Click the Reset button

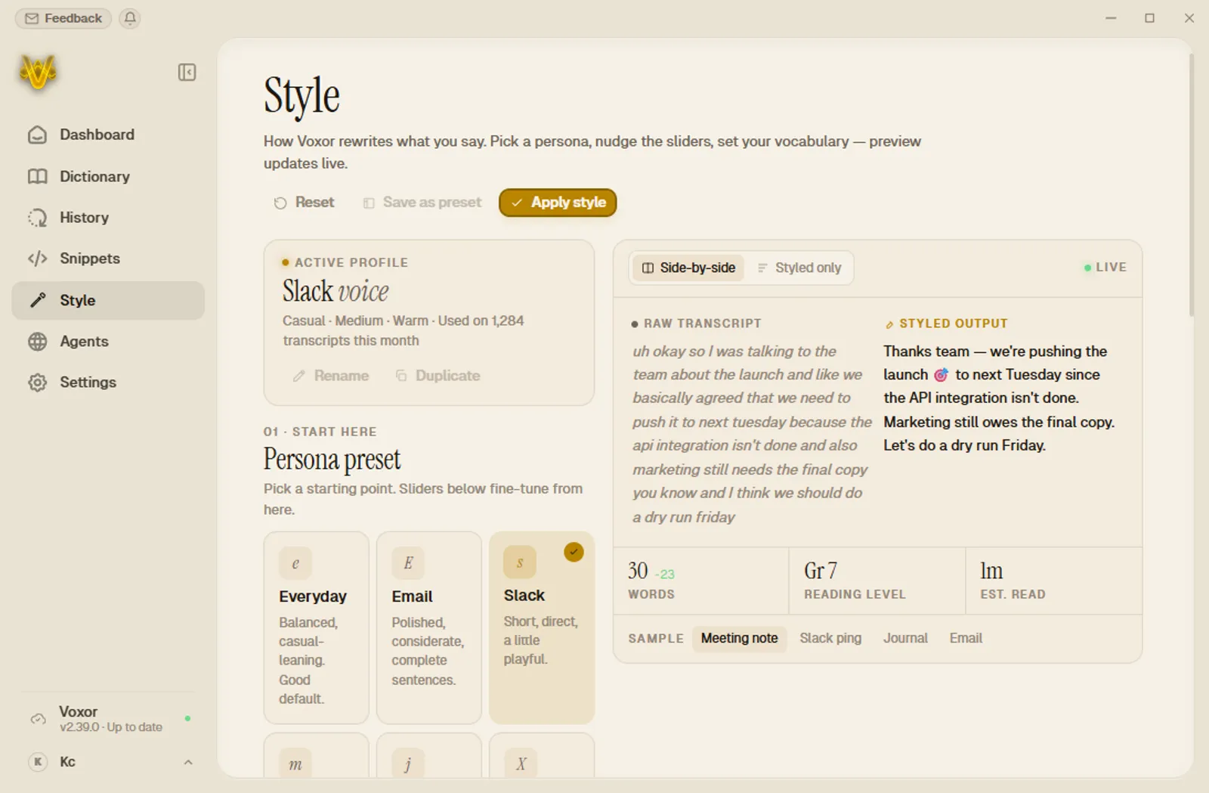click(x=304, y=203)
